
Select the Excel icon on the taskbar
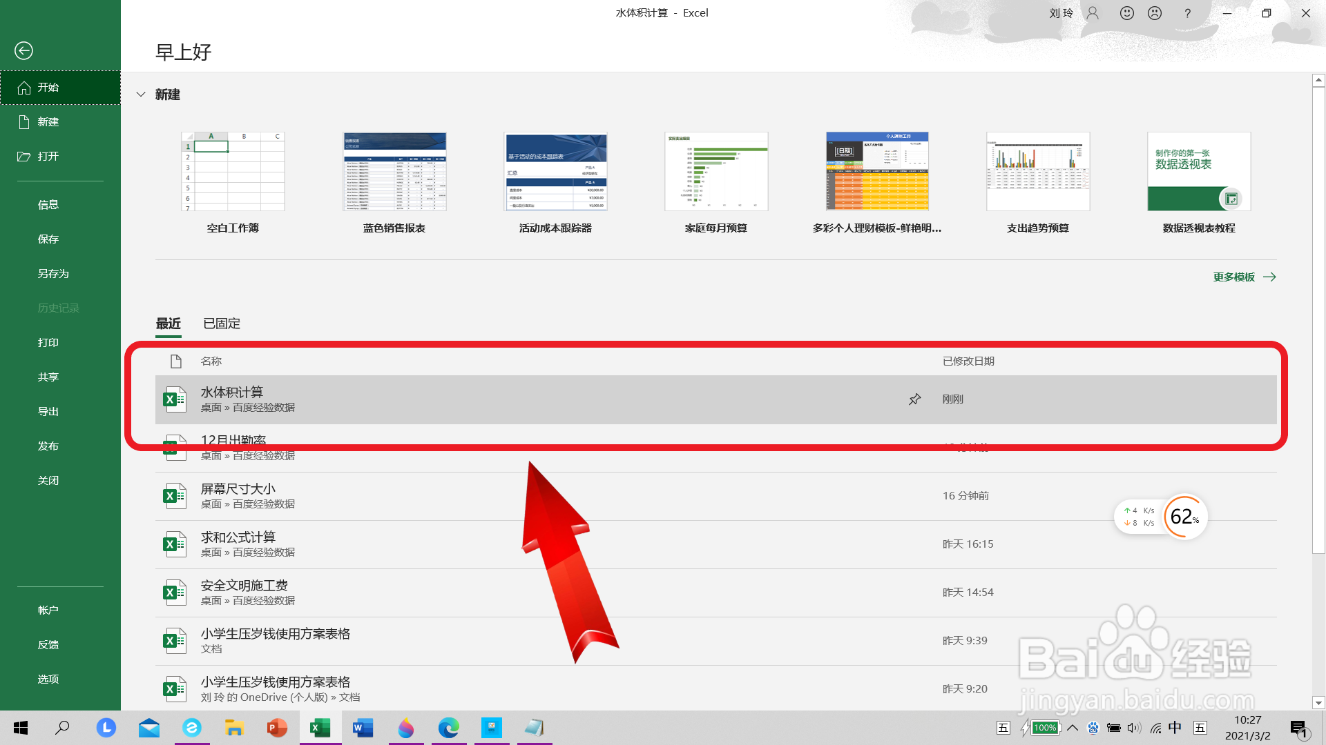319,728
